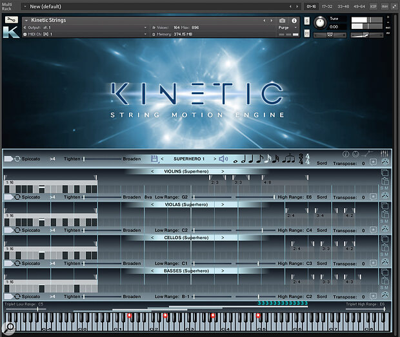Expand the Kinetic Strings instrument name arrow
Screen dimensions: 400x337
click(x=26, y=20)
